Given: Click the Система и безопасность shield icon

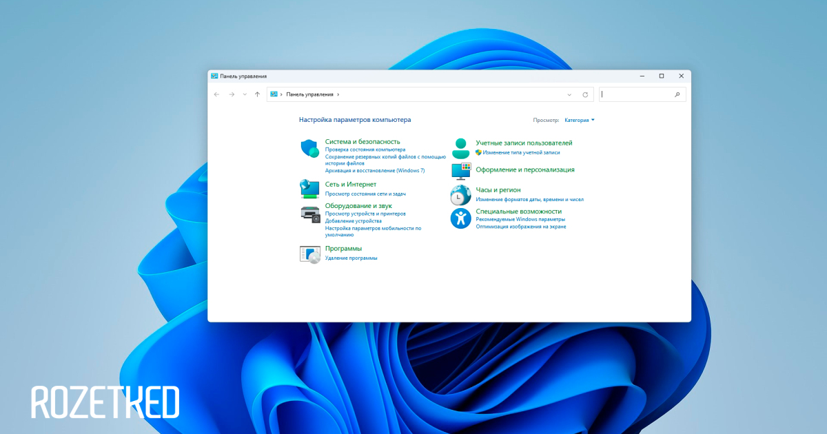Looking at the screenshot, I should tap(309, 148).
